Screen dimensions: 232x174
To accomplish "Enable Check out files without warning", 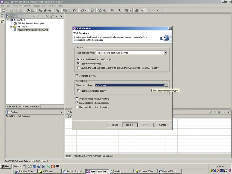I will click(77, 107).
